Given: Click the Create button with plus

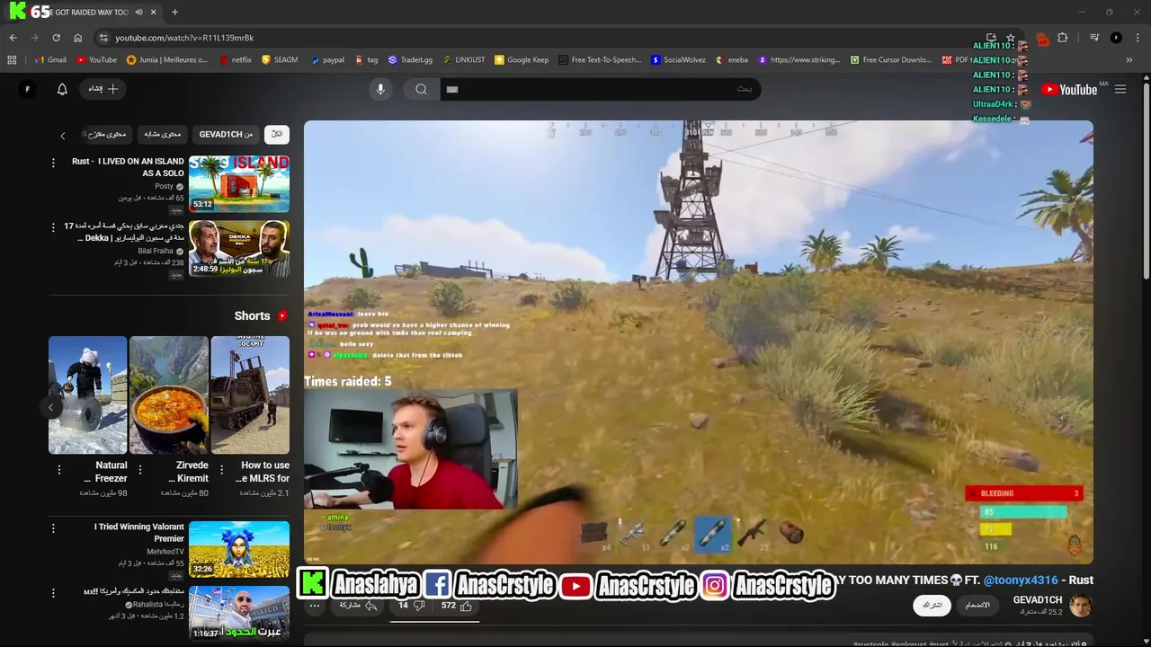Looking at the screenshot, I should point(103,89).
